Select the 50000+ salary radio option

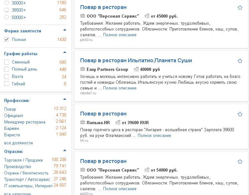[x=6, y=17]
